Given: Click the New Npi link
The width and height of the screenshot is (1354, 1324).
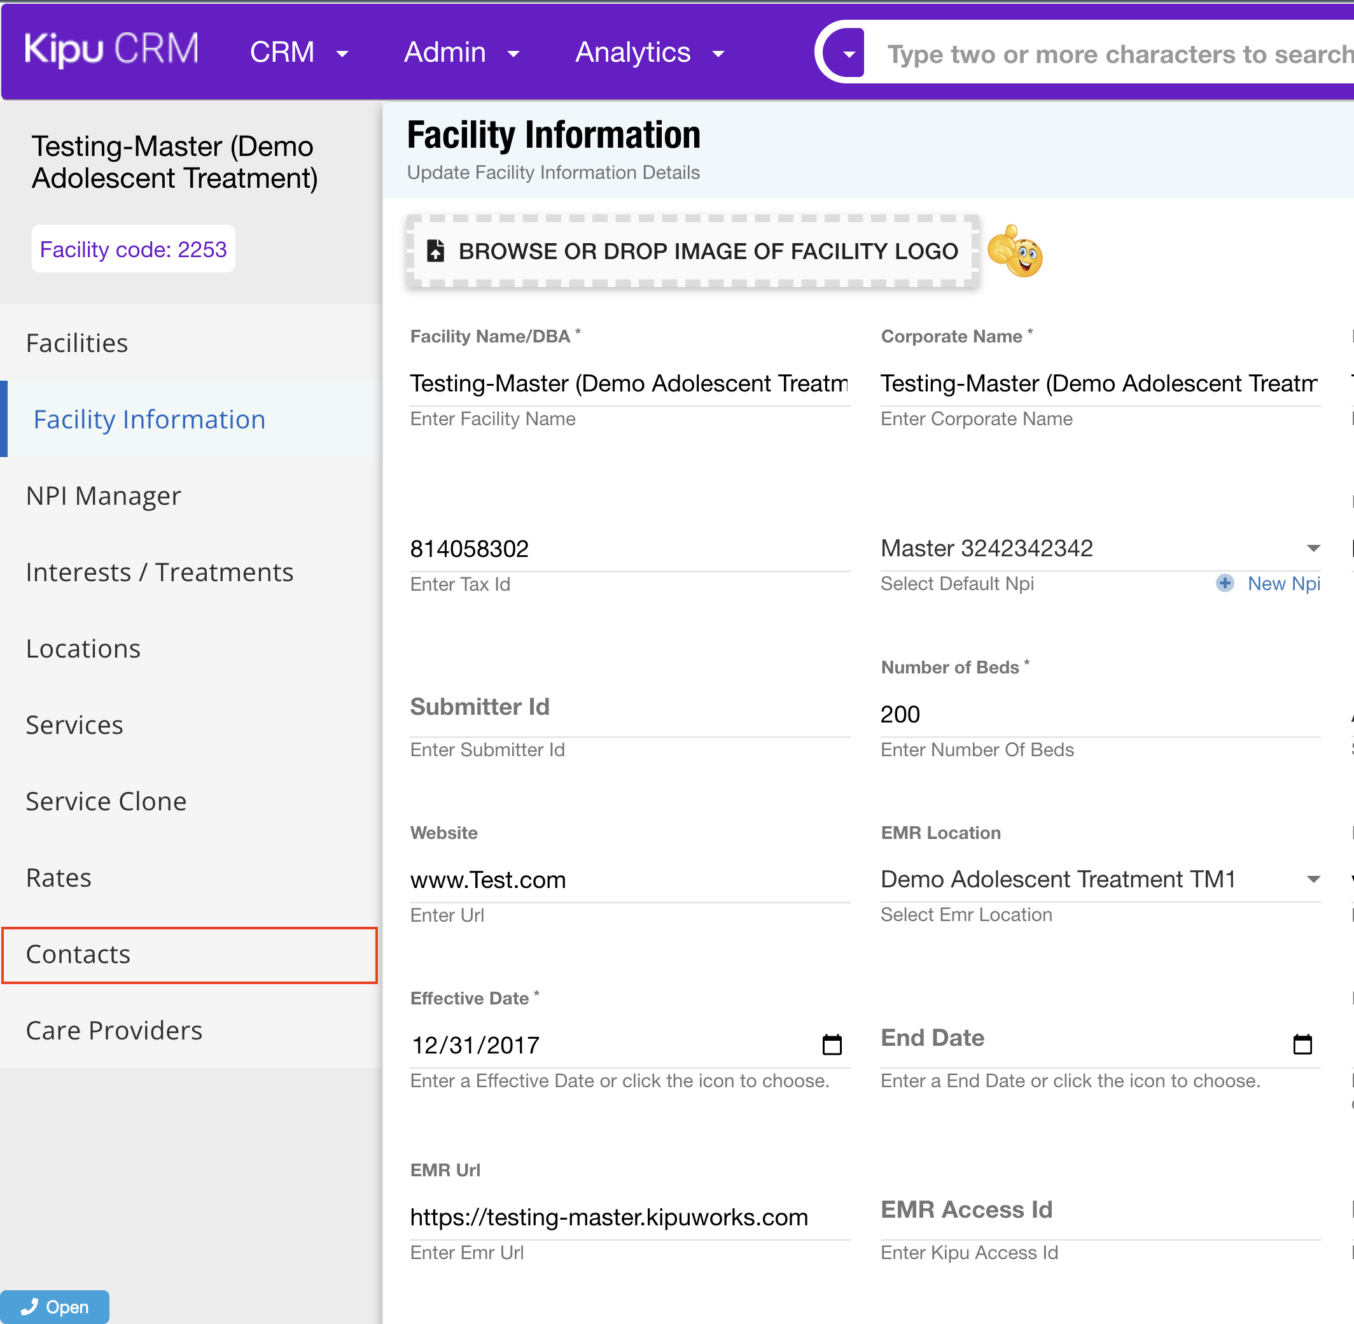Looking at the screenshot, I should [1283, 584].
